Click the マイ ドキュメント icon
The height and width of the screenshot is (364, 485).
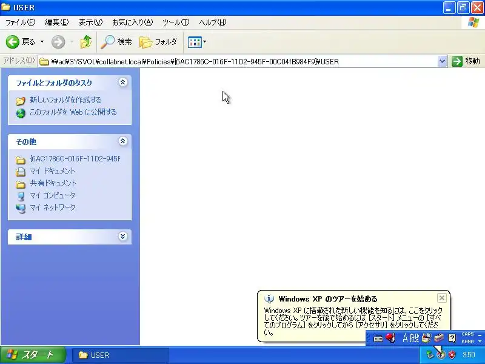tap(21, 172)
